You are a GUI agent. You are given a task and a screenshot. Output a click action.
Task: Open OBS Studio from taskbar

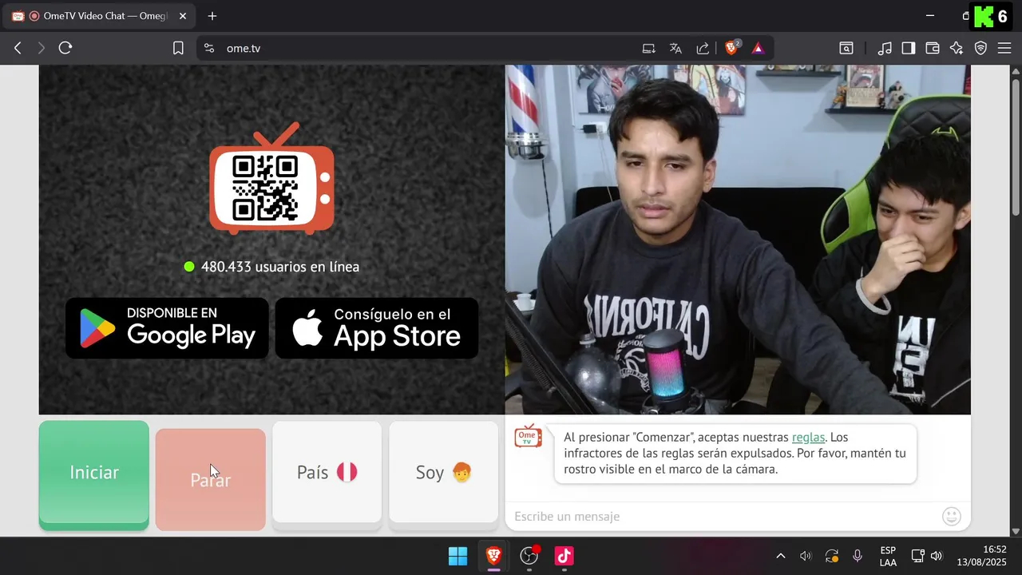tap(529, 556)
